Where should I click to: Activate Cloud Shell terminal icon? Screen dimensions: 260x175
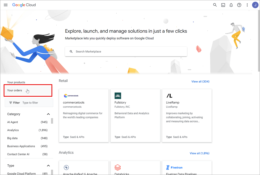pos(223,5)
